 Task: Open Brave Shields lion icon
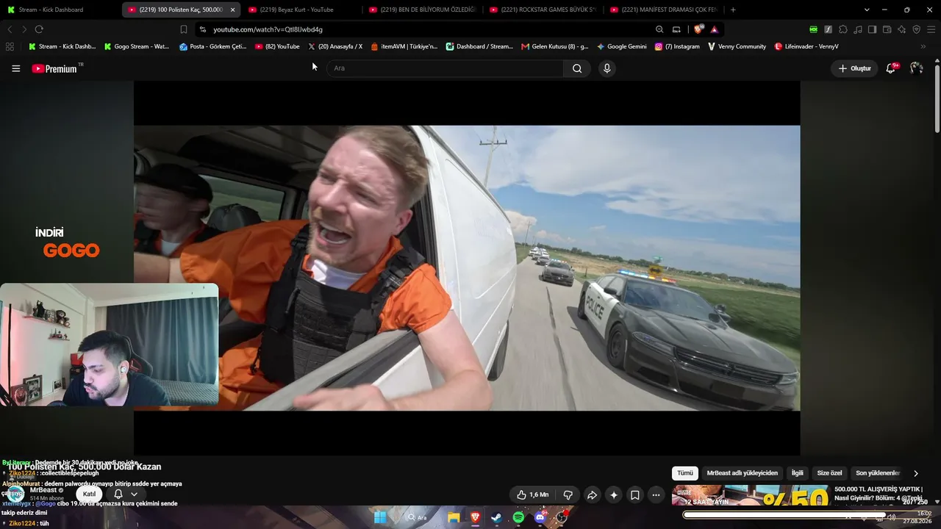(698, 29)
